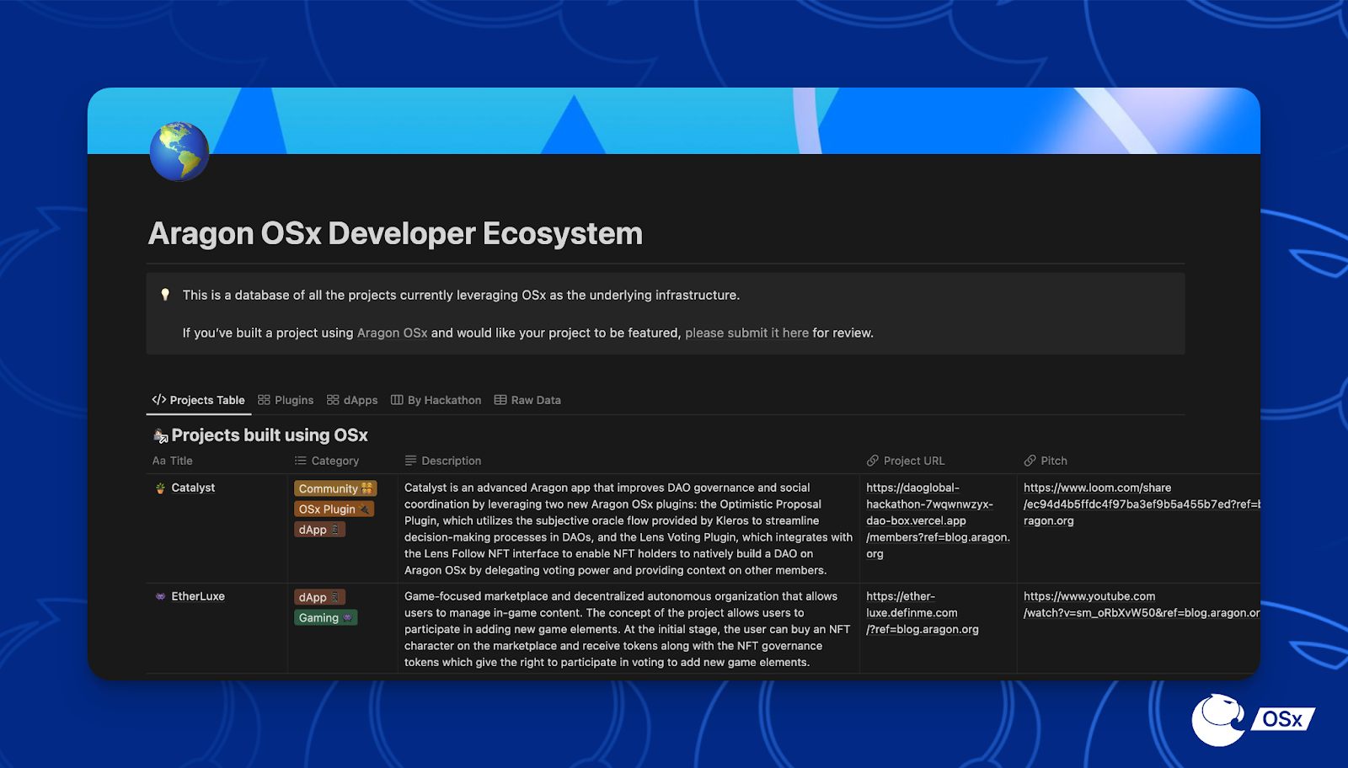Viewport: 1348px width, 768px height.
Task: Click the lightbulb callout icon
Action: [165, 295]
